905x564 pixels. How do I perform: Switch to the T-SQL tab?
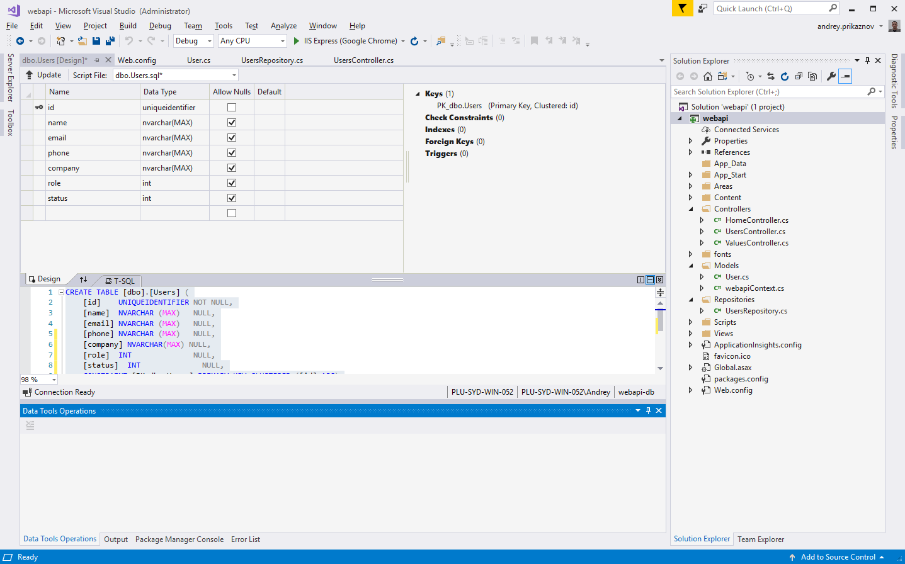(x=120, y=281)
